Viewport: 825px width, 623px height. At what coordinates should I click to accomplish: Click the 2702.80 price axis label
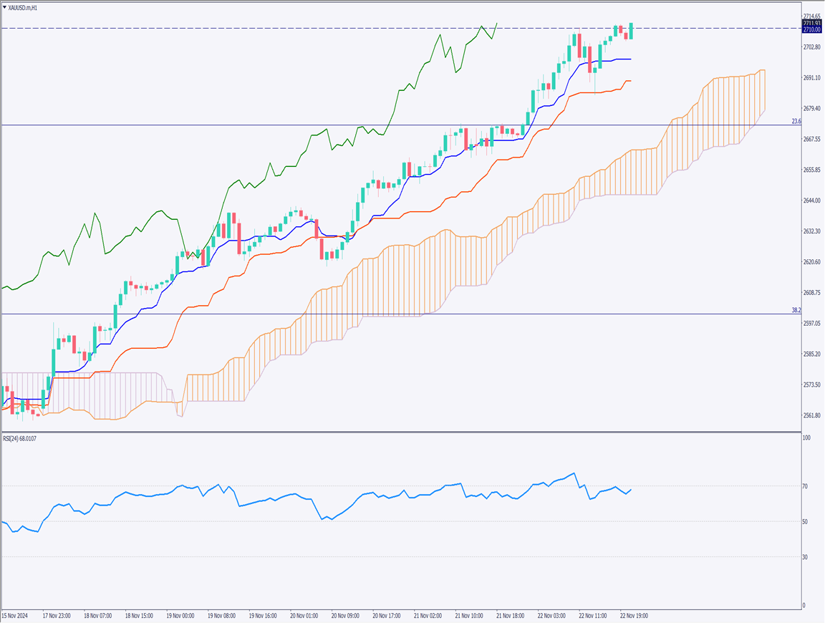[x=811, y=47]
